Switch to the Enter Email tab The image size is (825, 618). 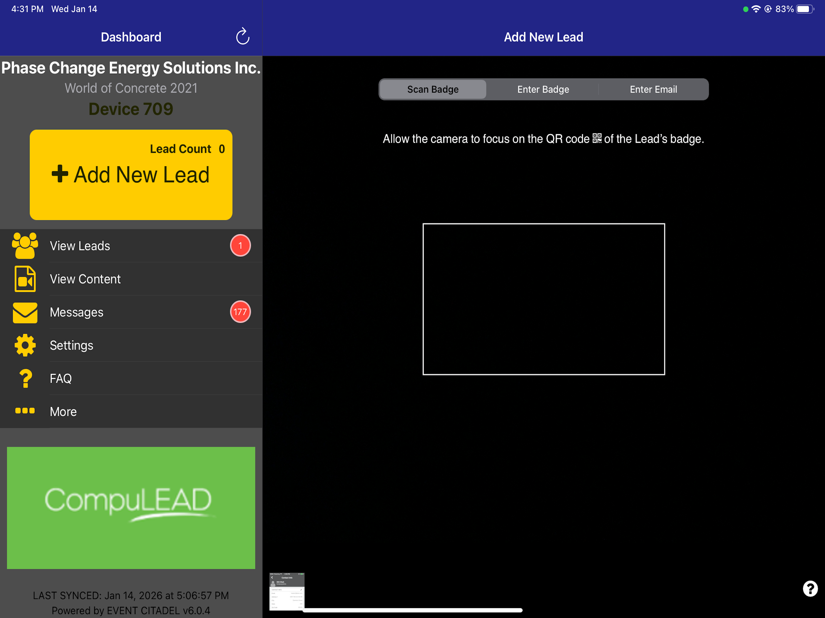[x=653, y=89]
